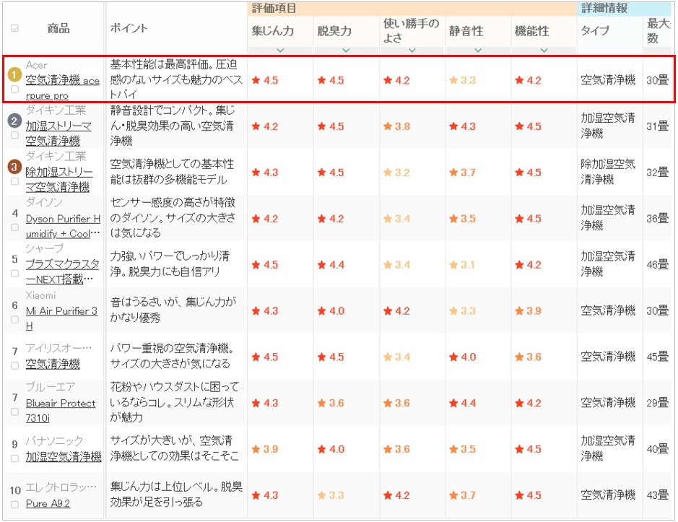The image size is (678, 522).
Task: Click the タイプ column header
Action: click(595, 30)
